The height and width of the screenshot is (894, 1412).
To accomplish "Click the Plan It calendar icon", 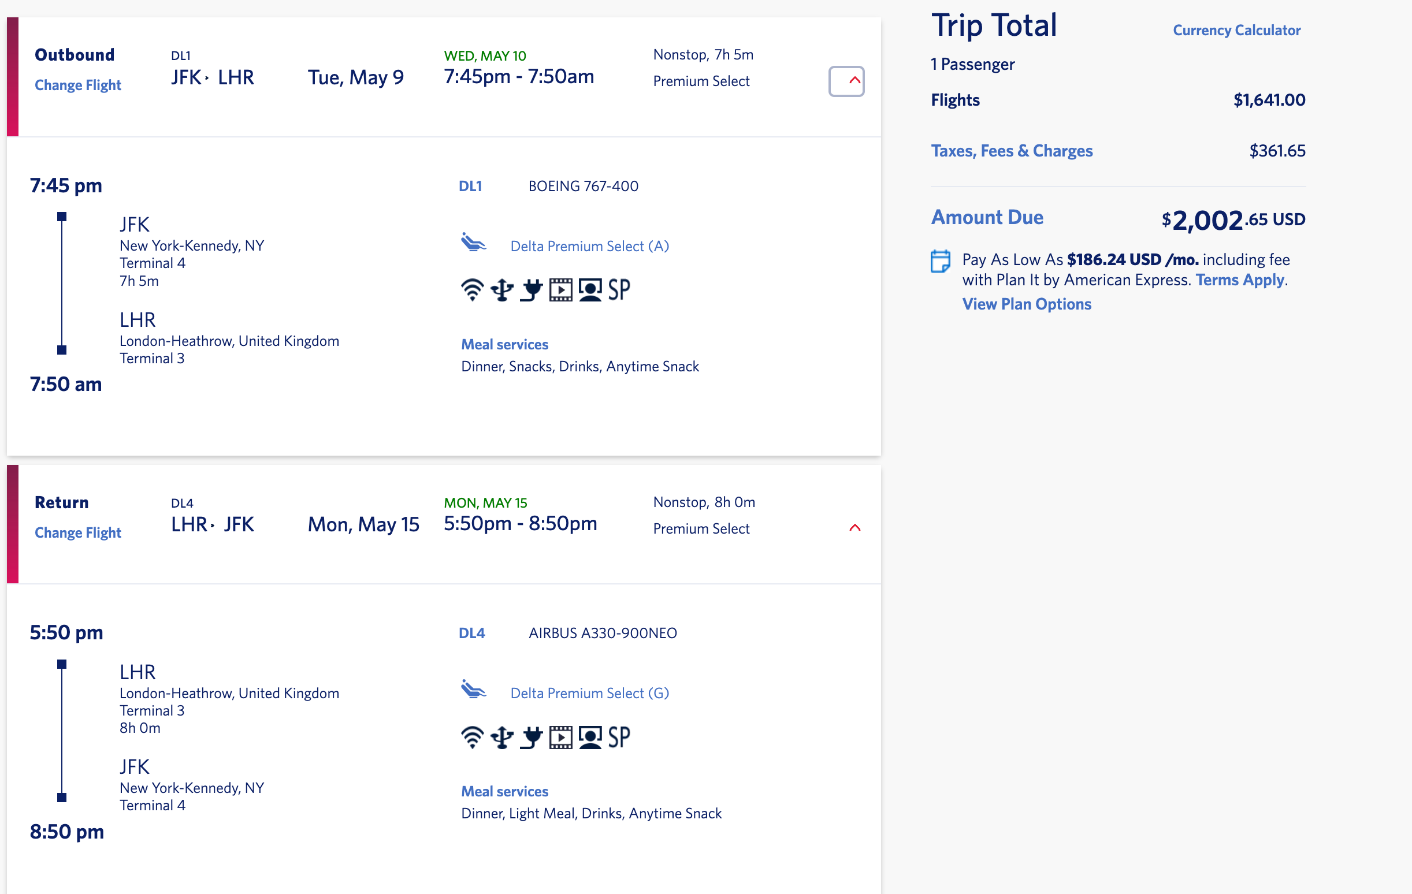I will 940,262.
